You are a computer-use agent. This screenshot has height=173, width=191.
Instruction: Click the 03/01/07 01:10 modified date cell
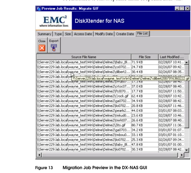(x=171, y=135)
